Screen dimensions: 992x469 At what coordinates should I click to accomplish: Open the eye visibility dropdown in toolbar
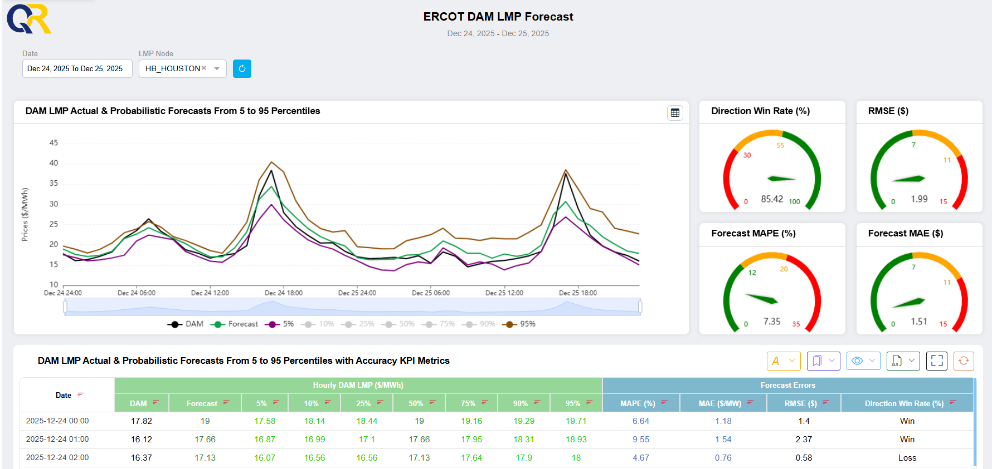tap(863, 361)
